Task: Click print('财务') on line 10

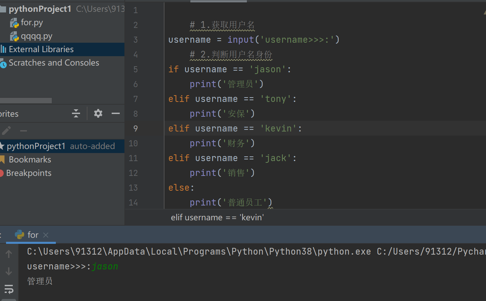Action: [222, 143]
